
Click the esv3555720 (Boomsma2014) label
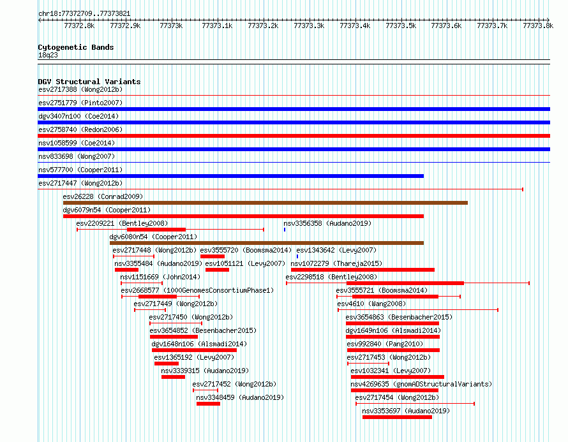[x=246, y=250]
